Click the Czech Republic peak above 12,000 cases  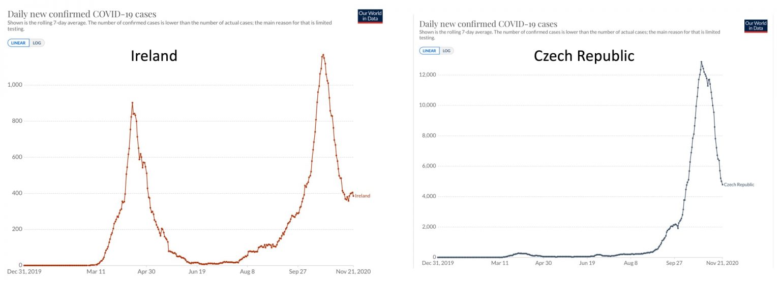click(x=701, y=62)
